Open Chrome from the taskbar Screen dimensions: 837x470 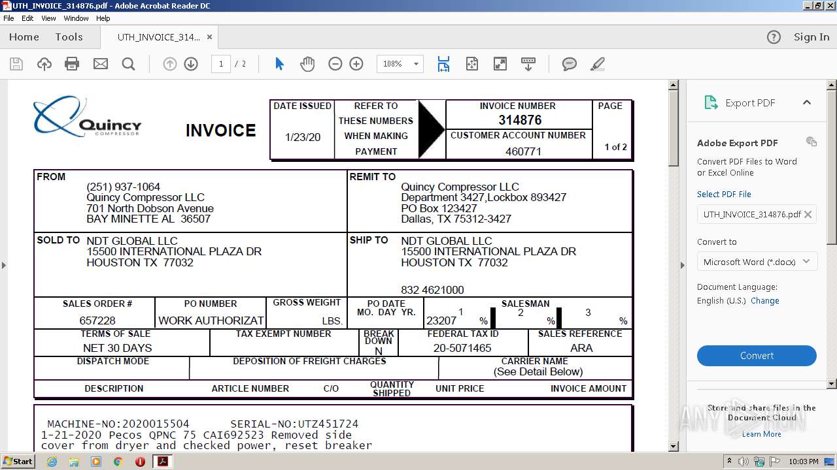[x=118, y=462]
